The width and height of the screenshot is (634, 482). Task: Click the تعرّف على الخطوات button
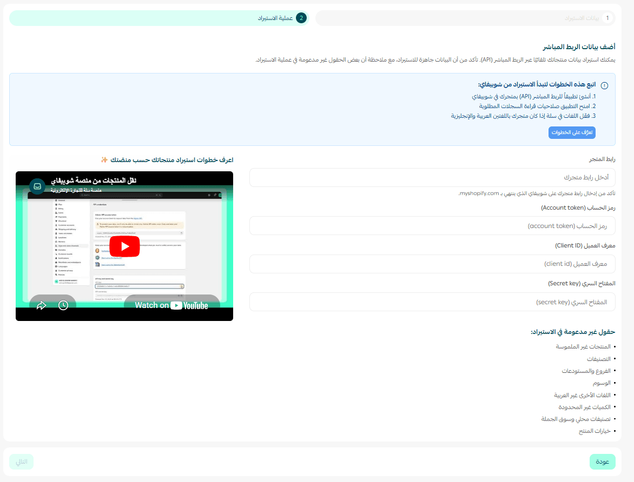point(572,132)
